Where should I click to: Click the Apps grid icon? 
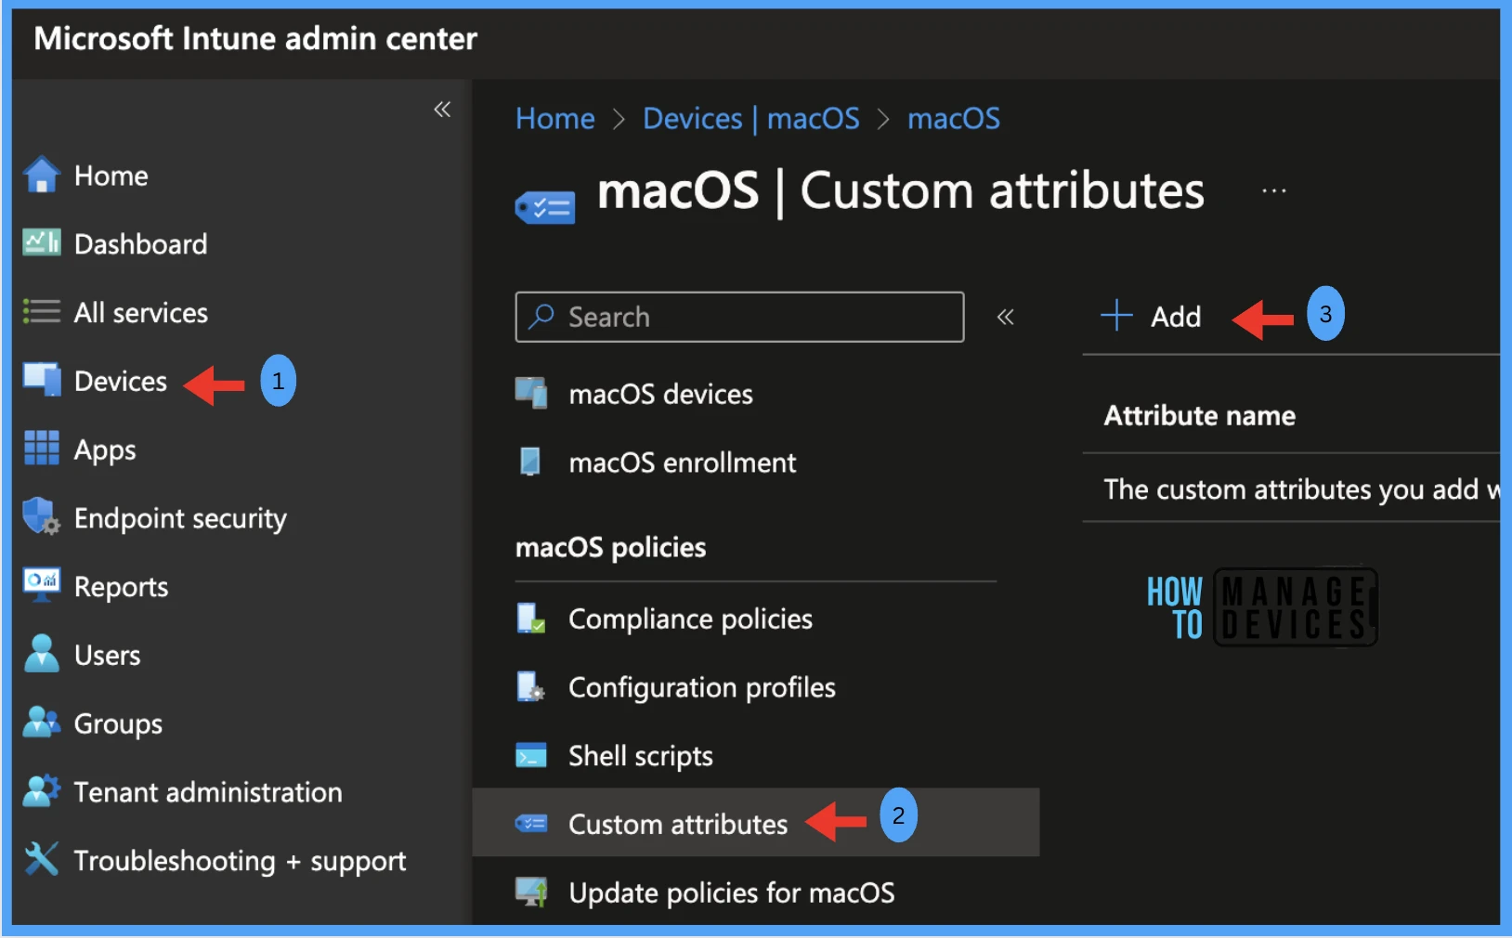(x=41, y=448)
